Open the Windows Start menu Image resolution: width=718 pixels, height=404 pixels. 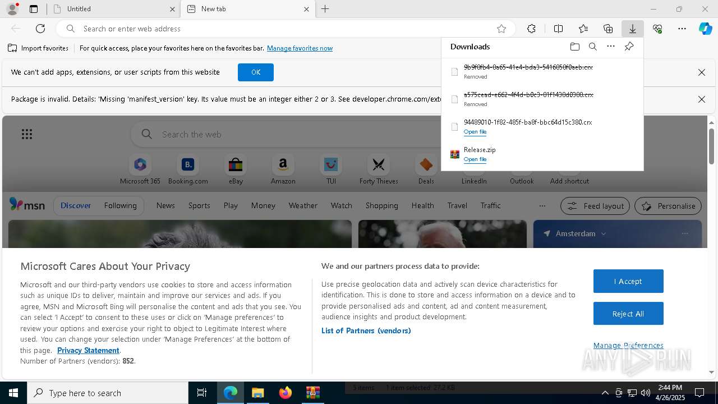pyautogui.click(x=13, y=393)
